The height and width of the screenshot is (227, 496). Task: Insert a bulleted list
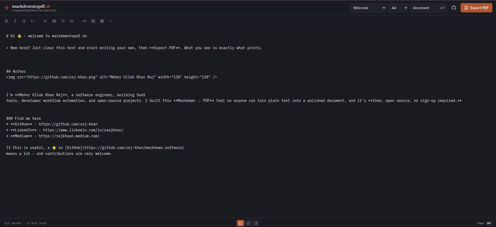(63, 21)
